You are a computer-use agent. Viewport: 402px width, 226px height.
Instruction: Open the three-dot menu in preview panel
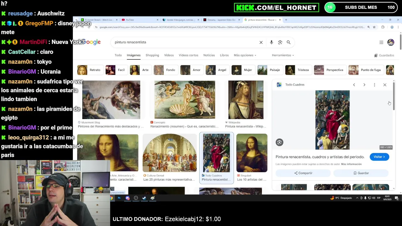[374, 85]
